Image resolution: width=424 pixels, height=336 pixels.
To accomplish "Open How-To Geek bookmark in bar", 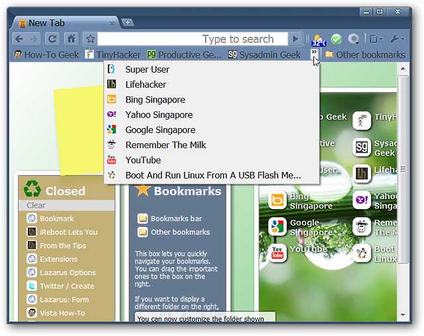I will click(x=46, y=55).
